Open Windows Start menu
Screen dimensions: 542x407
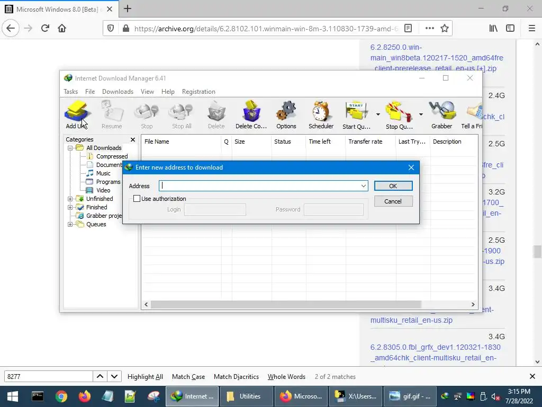click(x=13, y=396)
